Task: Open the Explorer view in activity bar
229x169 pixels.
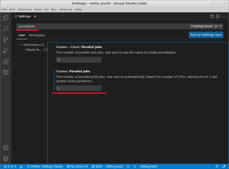Action: point(6,18)
